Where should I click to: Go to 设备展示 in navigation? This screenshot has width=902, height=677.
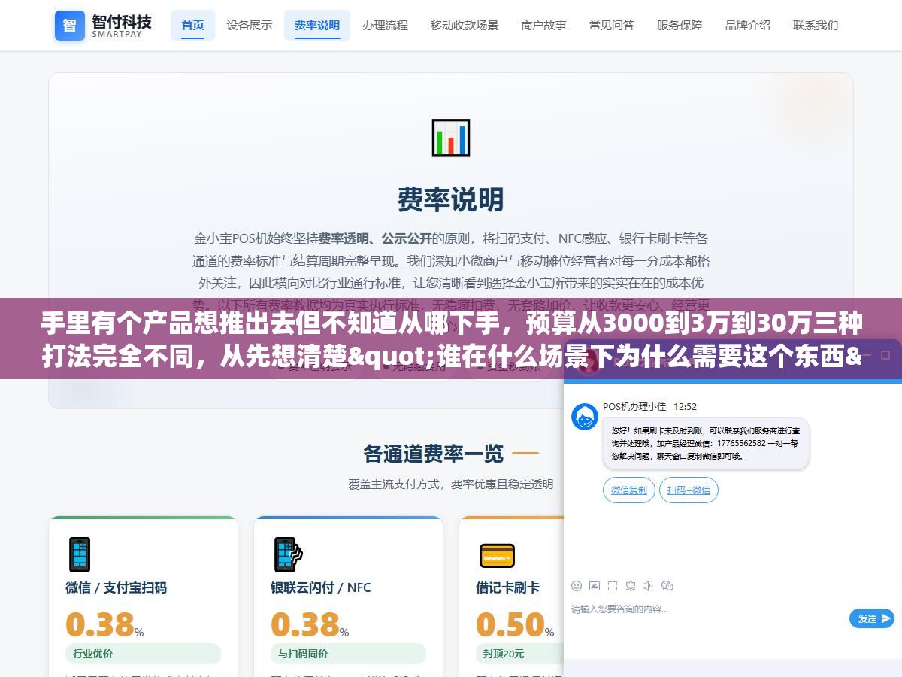click(x=250, y=25)
